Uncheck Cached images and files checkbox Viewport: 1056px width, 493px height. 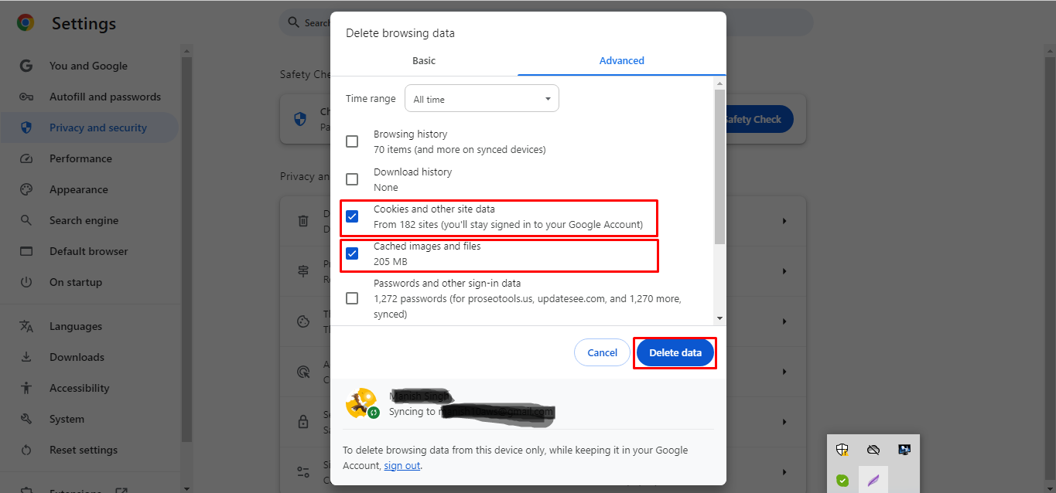click(x=352, y=253)
